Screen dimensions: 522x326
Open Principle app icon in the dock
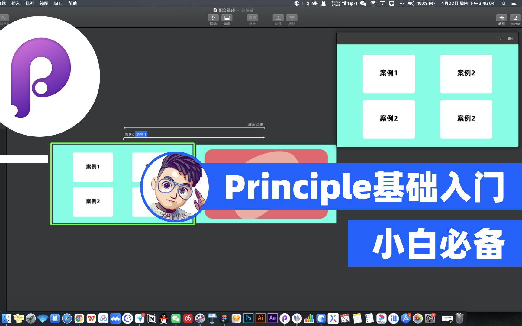(x=285, y=318)
